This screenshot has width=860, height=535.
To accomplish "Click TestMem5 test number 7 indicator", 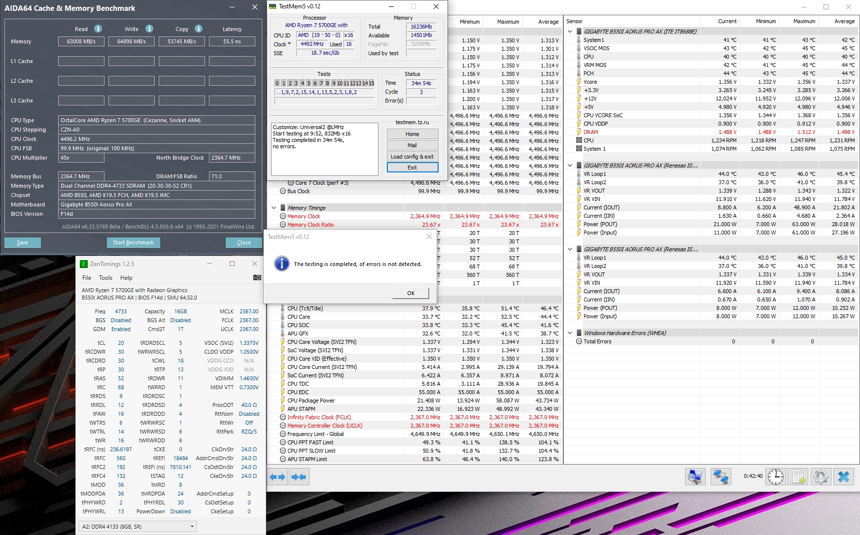I will pos(321,83).
